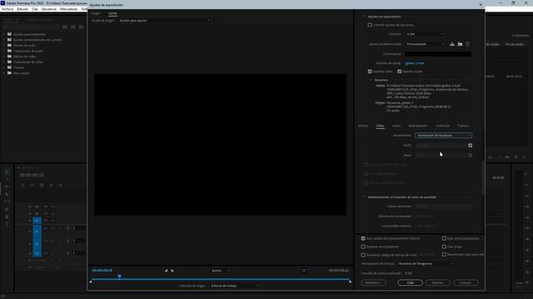Expand the Efectos de vídeo folder
Viewport: 533px width, 299px height.
pyautogui.click(x=4, y=56)
